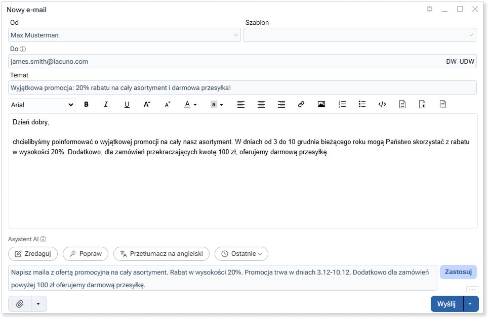489x319 pixels.
Task: Click the Zastosuj button
Action: pos(458,272)
